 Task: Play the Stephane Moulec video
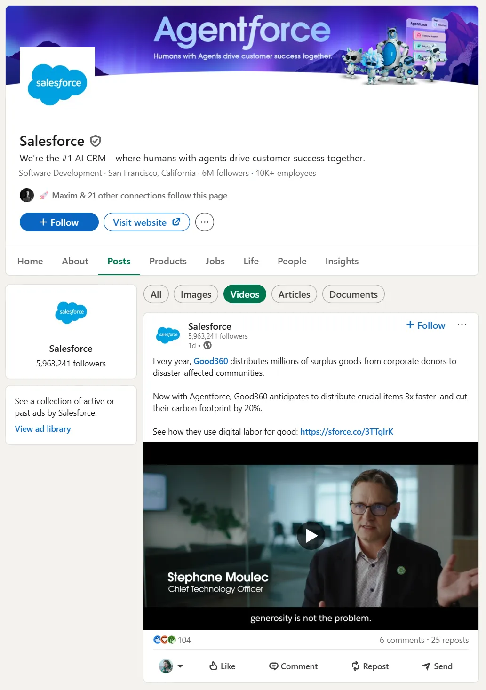[311, 535]
